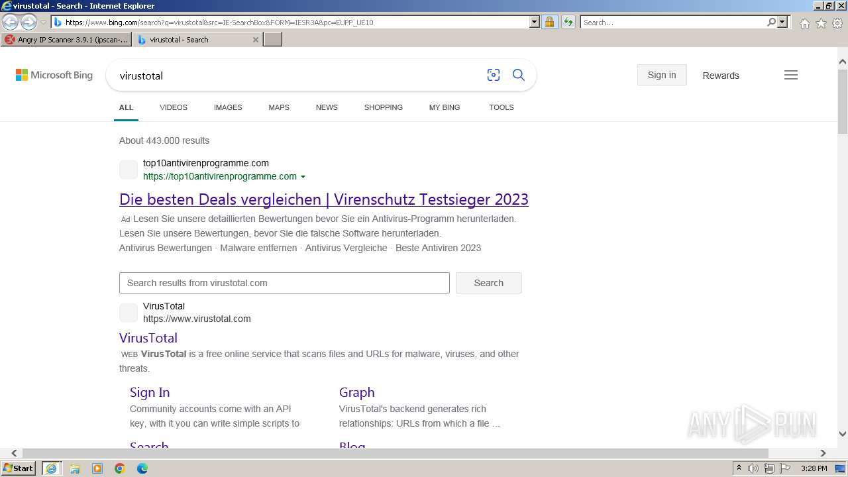Select the TOOLS tab
Image resolution: width=848 pixels, height=477 pixels.
502,107
